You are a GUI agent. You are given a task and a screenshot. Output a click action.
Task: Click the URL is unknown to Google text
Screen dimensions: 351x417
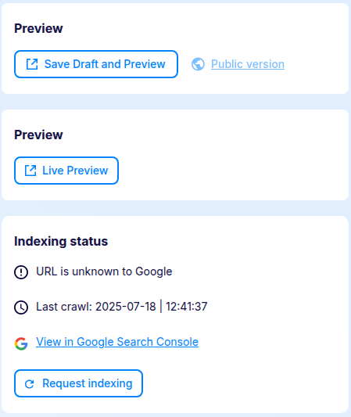pyautogui.click(x=104, y=271)
